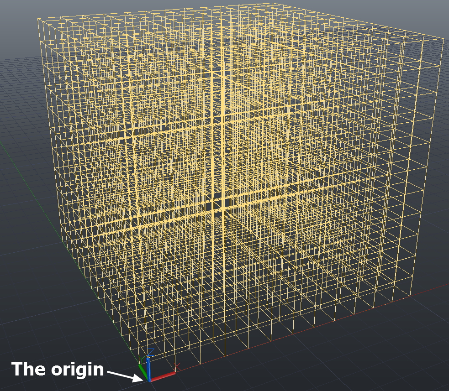Click the green Y axis of the UCS icon
This screenshot has height=391, width=449.
143,372
